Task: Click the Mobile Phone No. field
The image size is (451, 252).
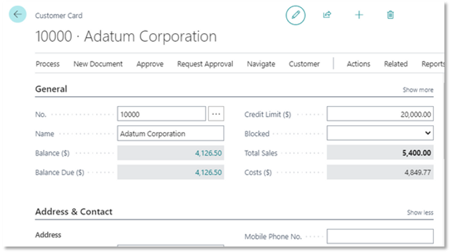Action: pos(380,236)
